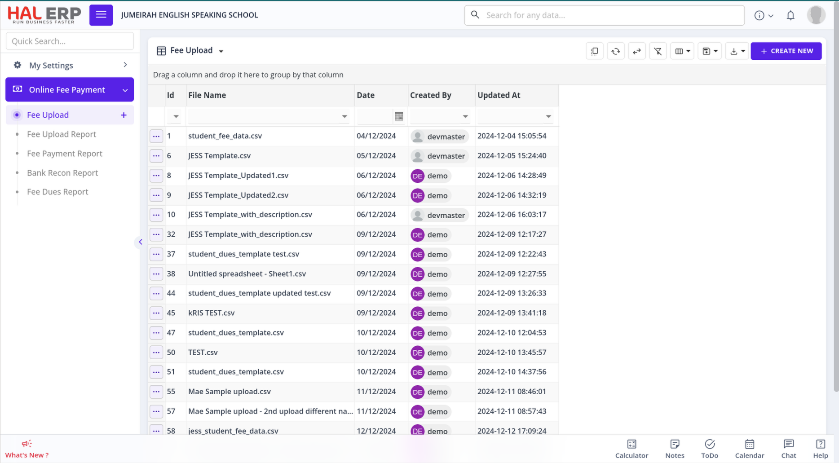
Task: Open the Calculator tool
Action: (x=631, y=449)
